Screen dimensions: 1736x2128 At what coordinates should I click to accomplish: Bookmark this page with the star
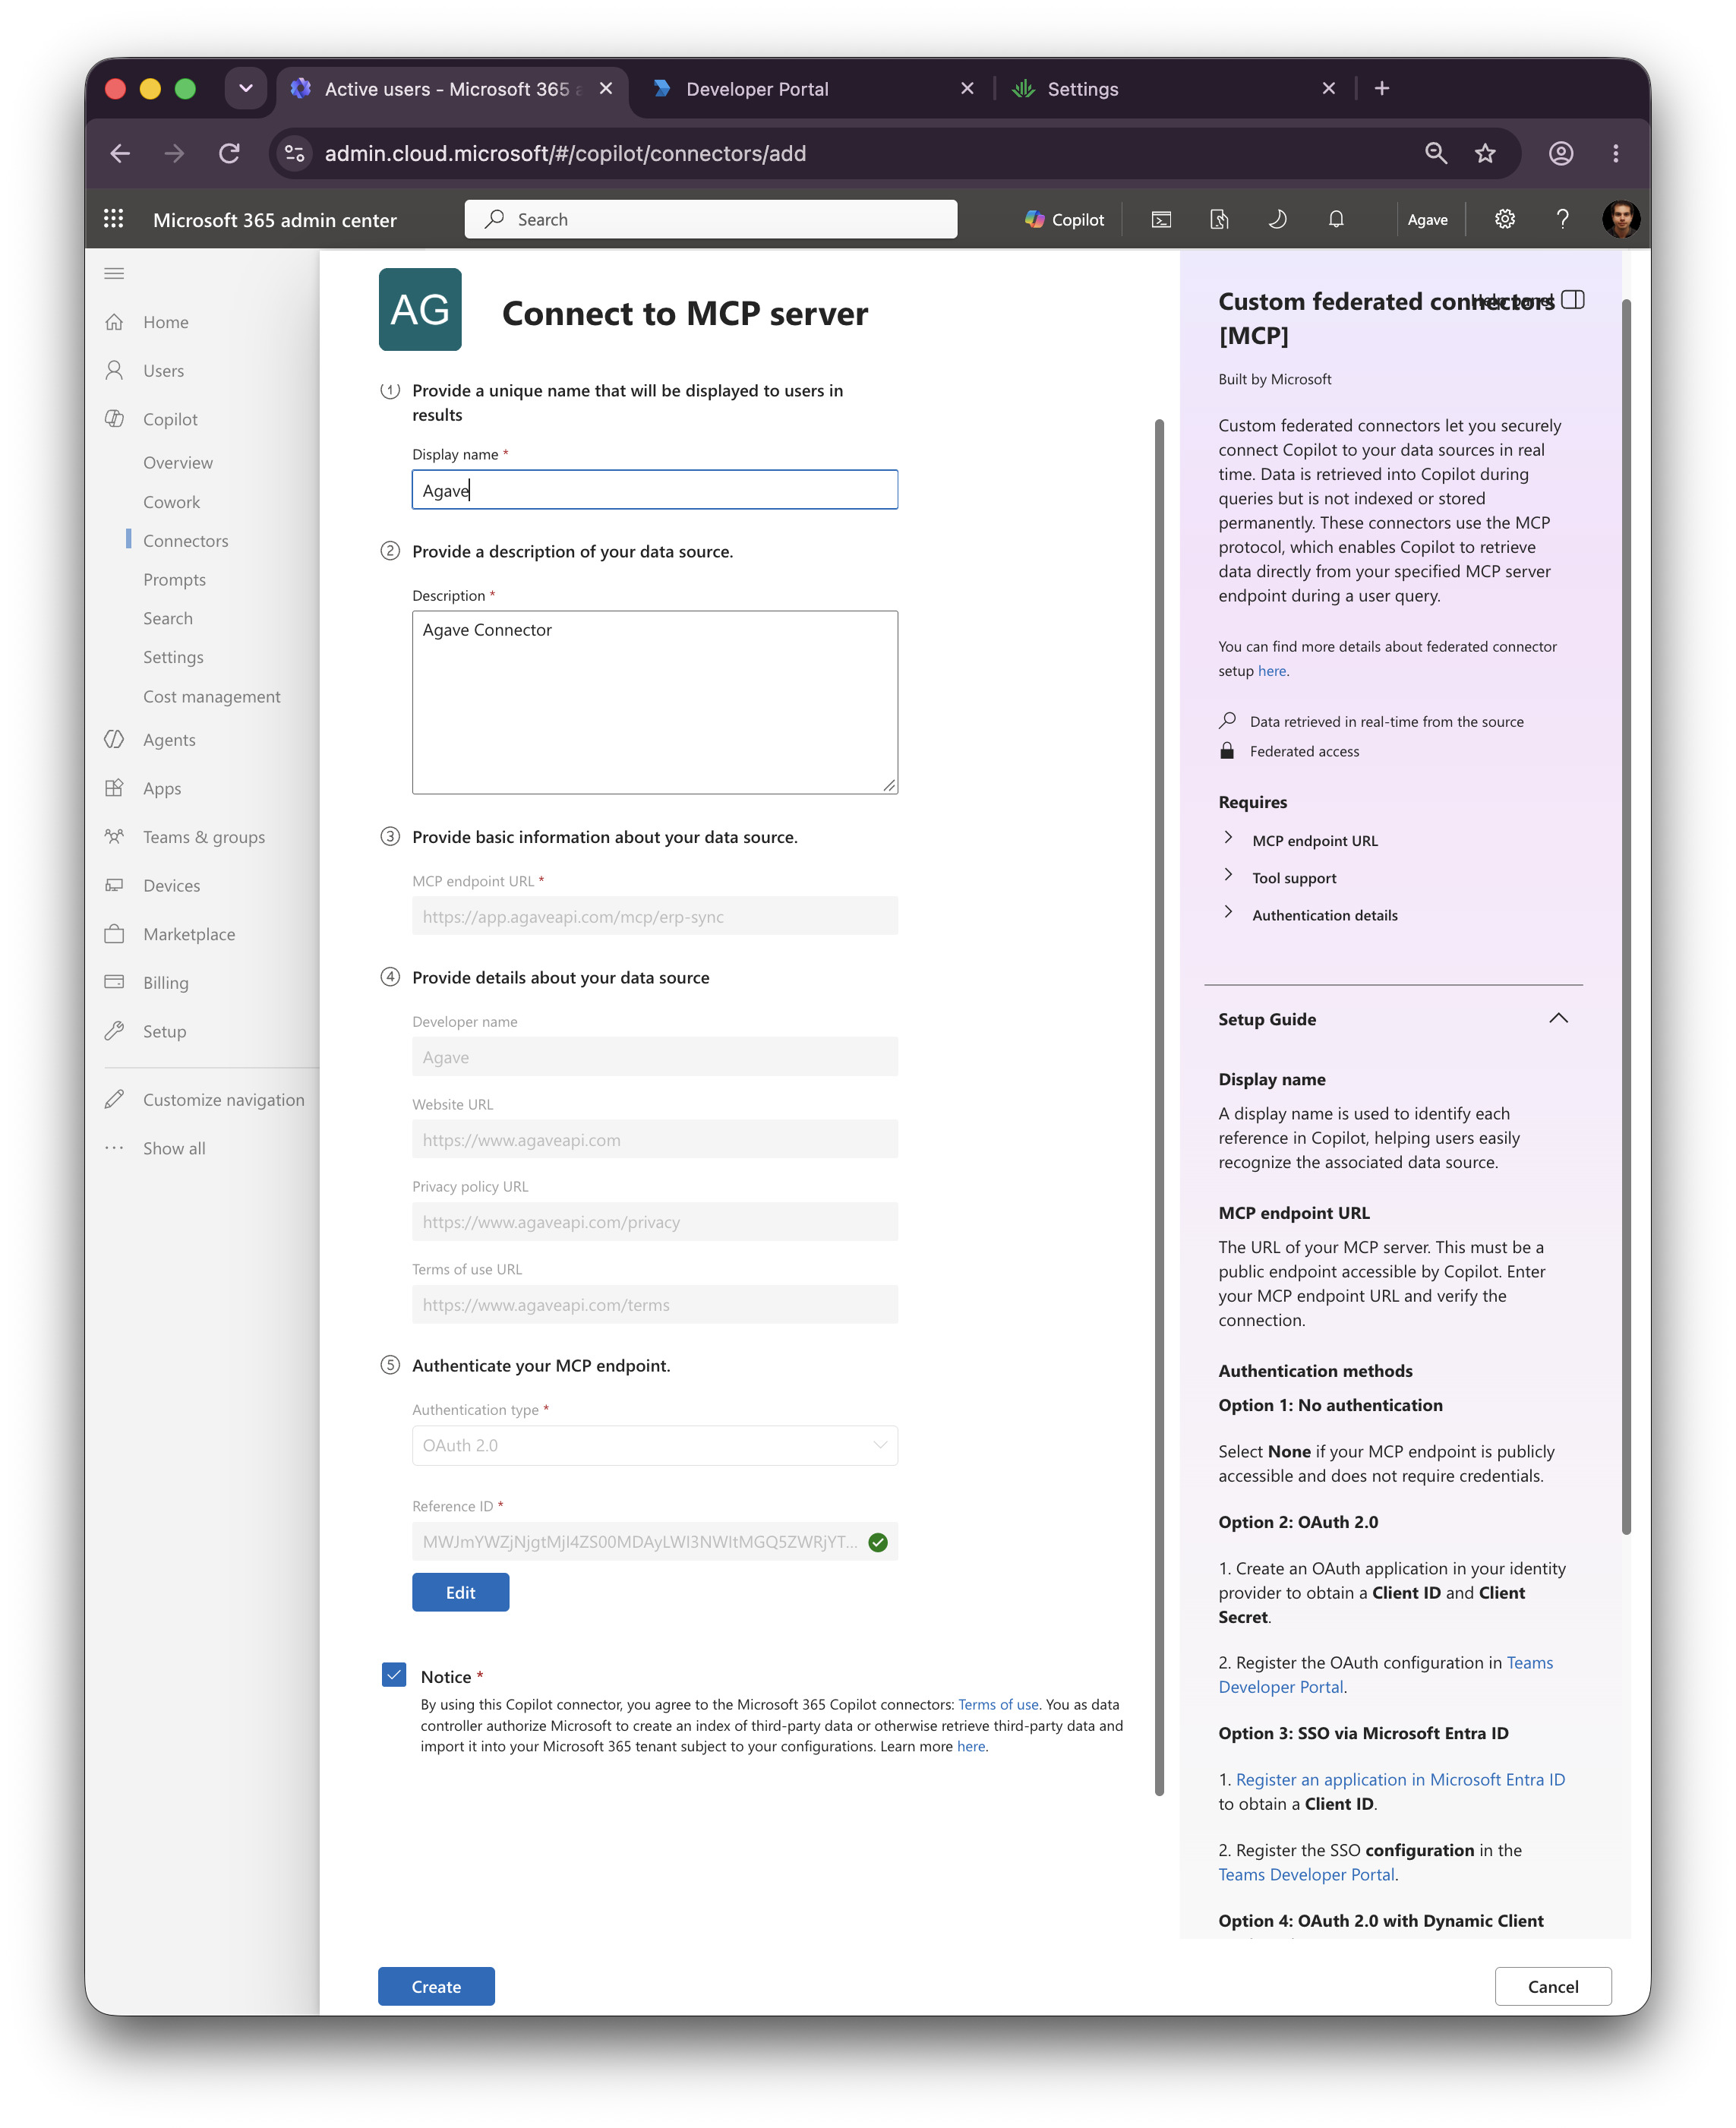coord(1485,153)
